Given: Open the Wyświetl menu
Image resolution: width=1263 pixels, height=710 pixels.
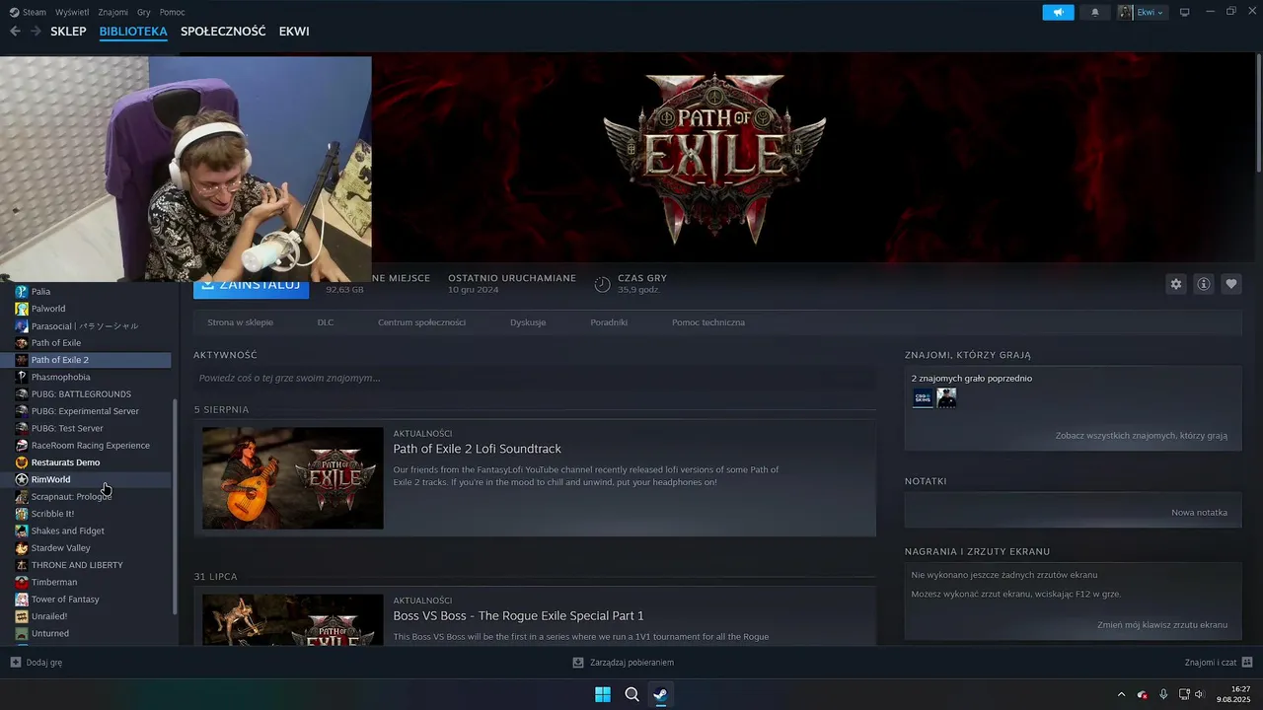Looking at the screenshot, I should pyautogui.click(x=72, y=13).
